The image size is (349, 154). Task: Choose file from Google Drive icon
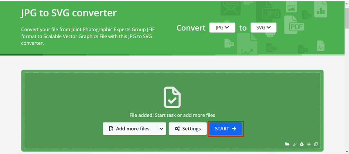302,144
